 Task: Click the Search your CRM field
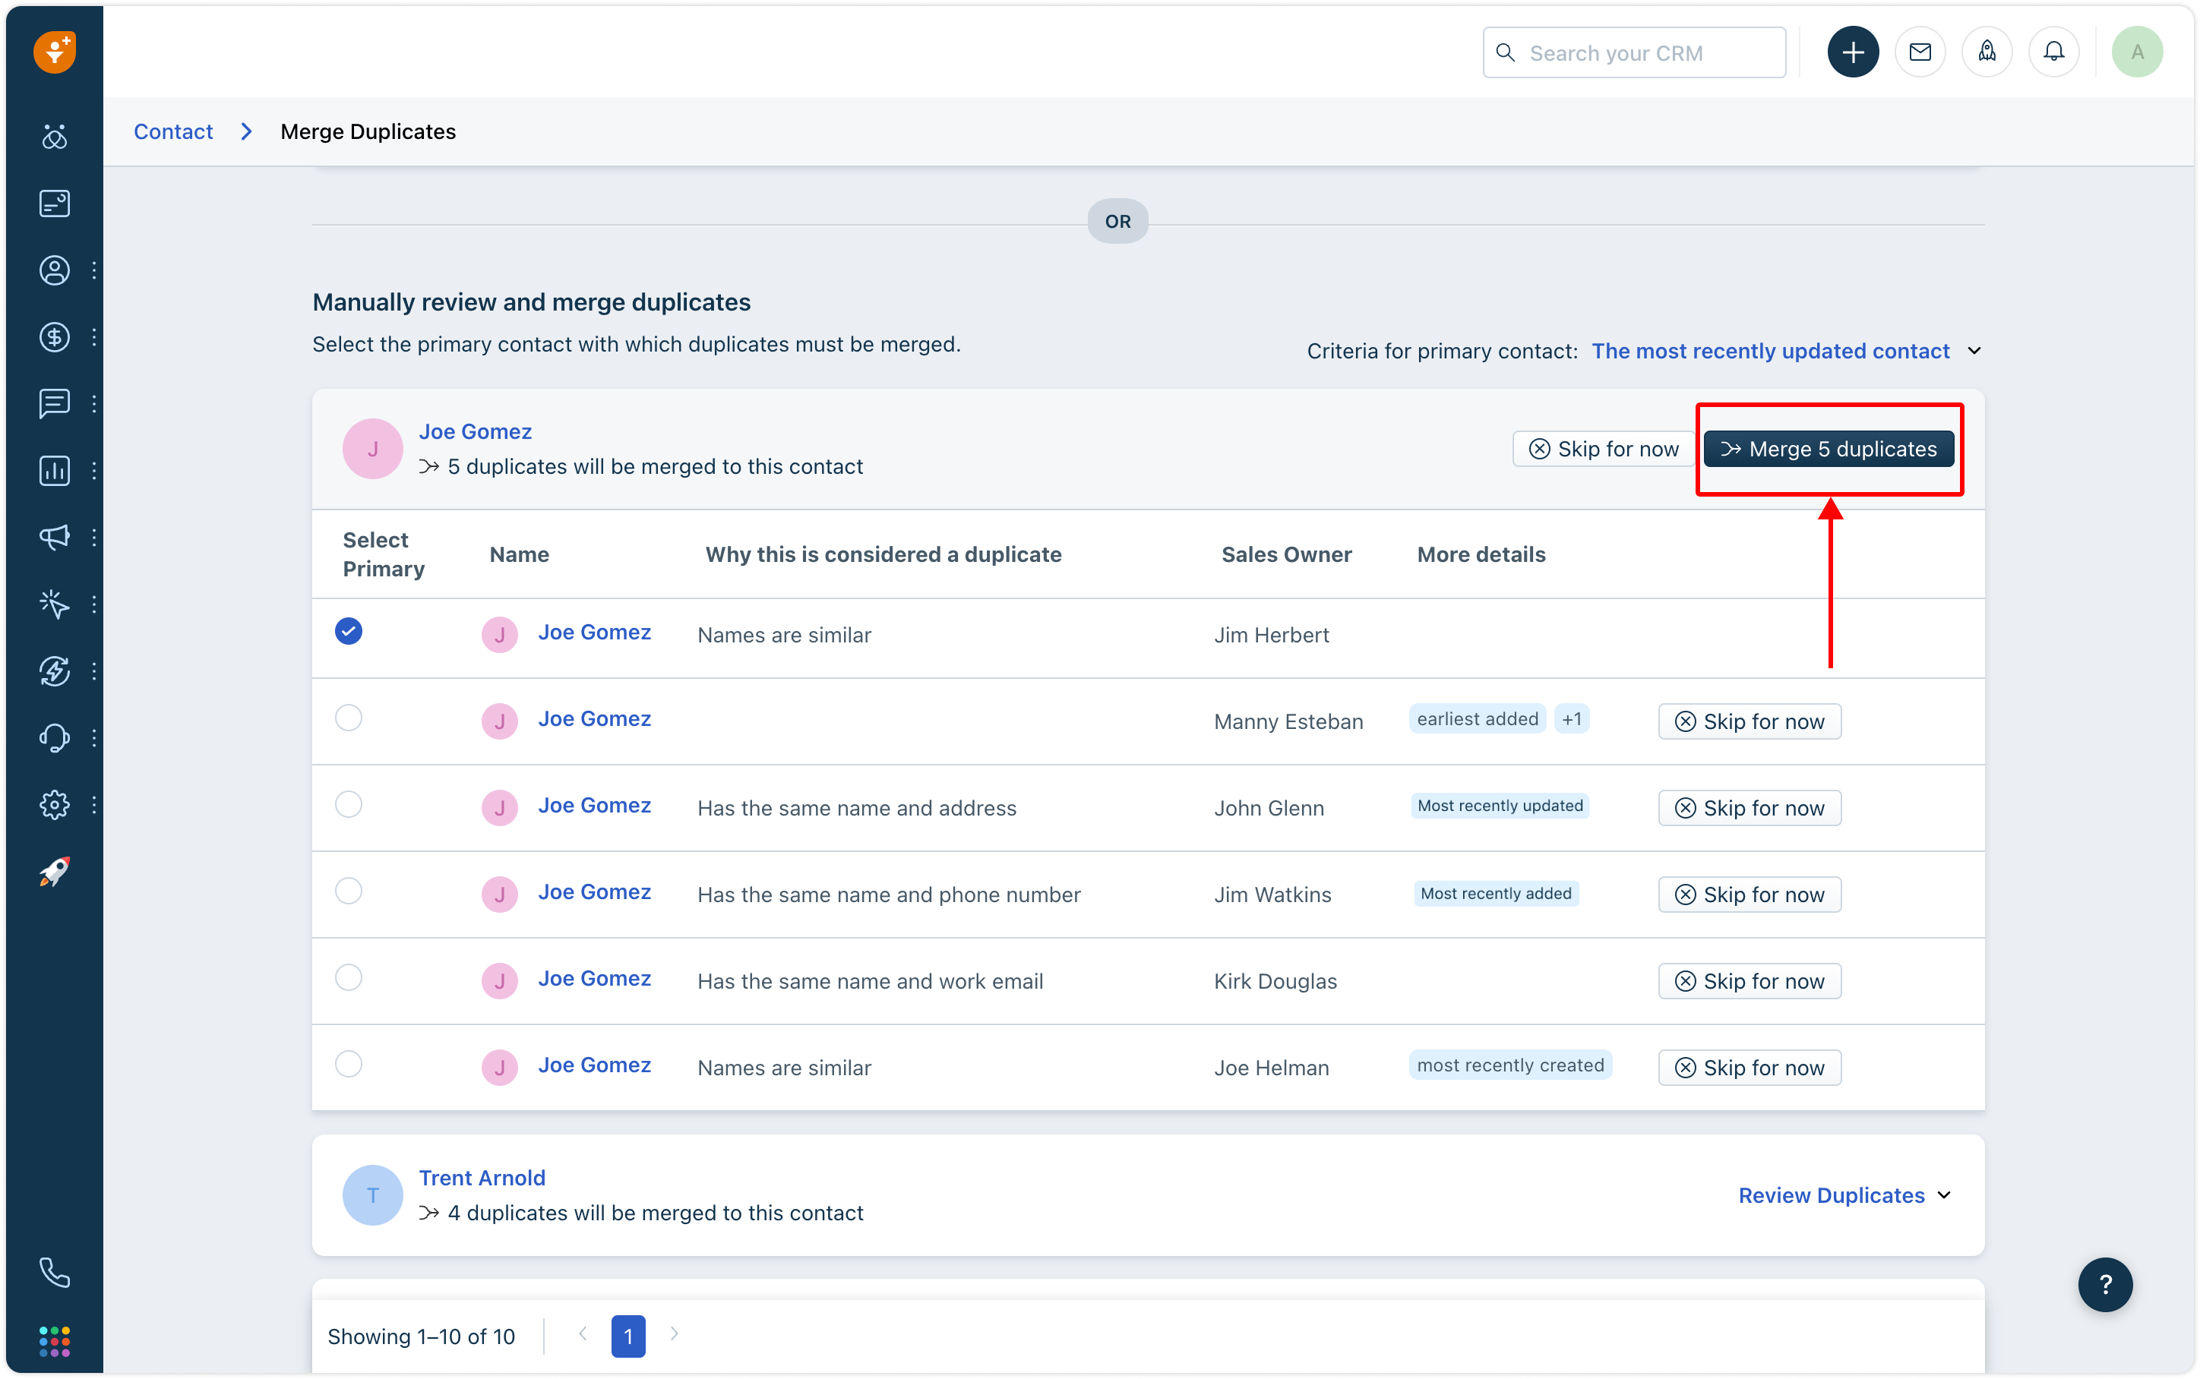point(1633,53)
